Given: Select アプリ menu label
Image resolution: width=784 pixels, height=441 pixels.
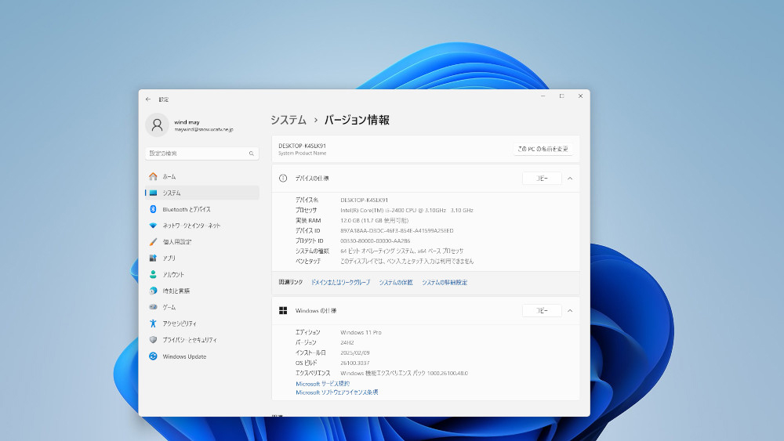Looking at the screenshot, I should (169, 258).
